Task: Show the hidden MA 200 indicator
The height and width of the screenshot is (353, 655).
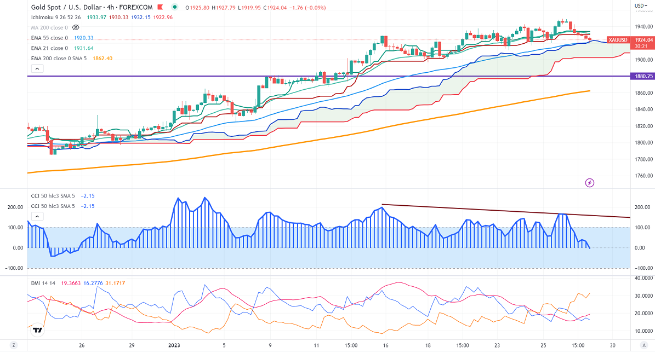Action: (x=75, y=27)
